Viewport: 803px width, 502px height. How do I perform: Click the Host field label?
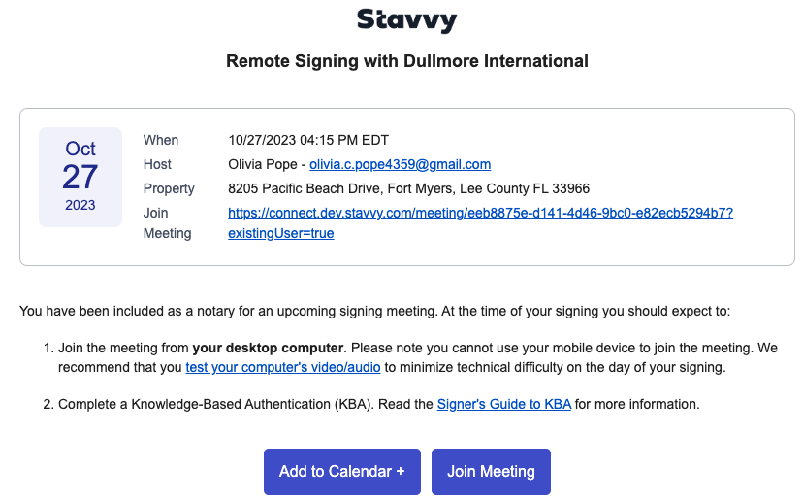click(x=157, y=165)
